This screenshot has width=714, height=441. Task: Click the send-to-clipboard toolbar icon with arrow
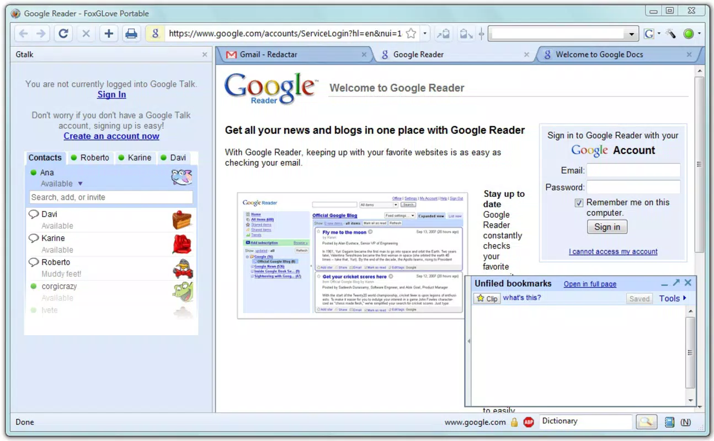[x=443, y=34]
